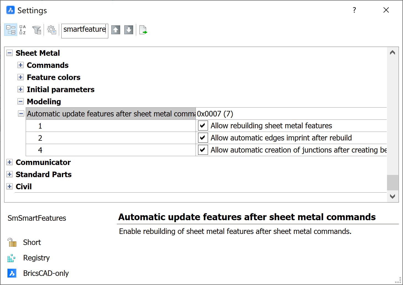Expand the Commands tree node
Image resolution: width=403 pixels, height=285 pixels.
[20, 65]
